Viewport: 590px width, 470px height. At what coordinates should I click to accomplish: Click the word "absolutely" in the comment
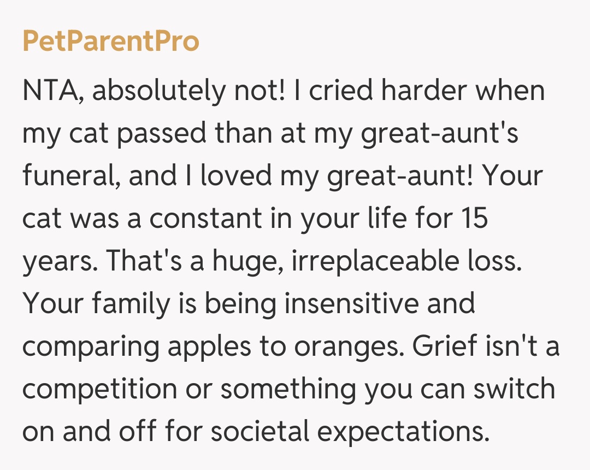tap(158, 91)
